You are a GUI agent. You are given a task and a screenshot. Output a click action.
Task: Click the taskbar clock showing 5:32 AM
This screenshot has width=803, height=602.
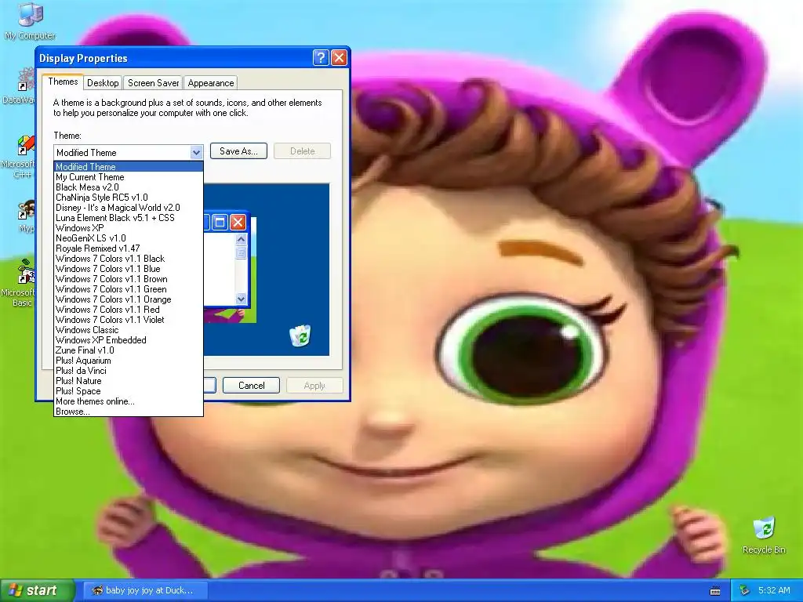point(774,590)
